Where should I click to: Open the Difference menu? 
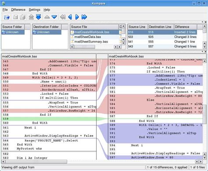(x=18, y=10)
